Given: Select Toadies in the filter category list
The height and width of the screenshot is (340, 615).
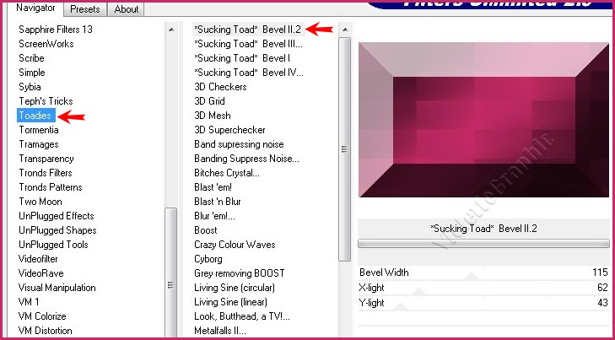Looking at the screenshot, I should click(x=36, y=116).
